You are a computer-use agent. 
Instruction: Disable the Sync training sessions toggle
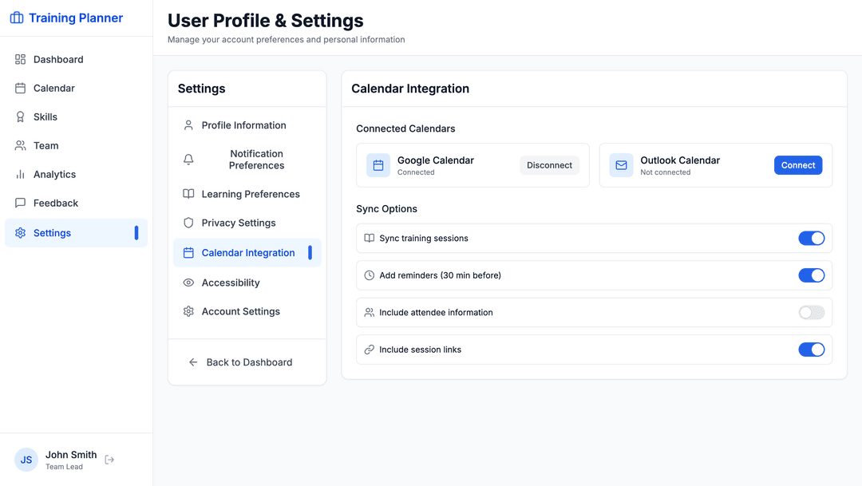coord(812,238)
